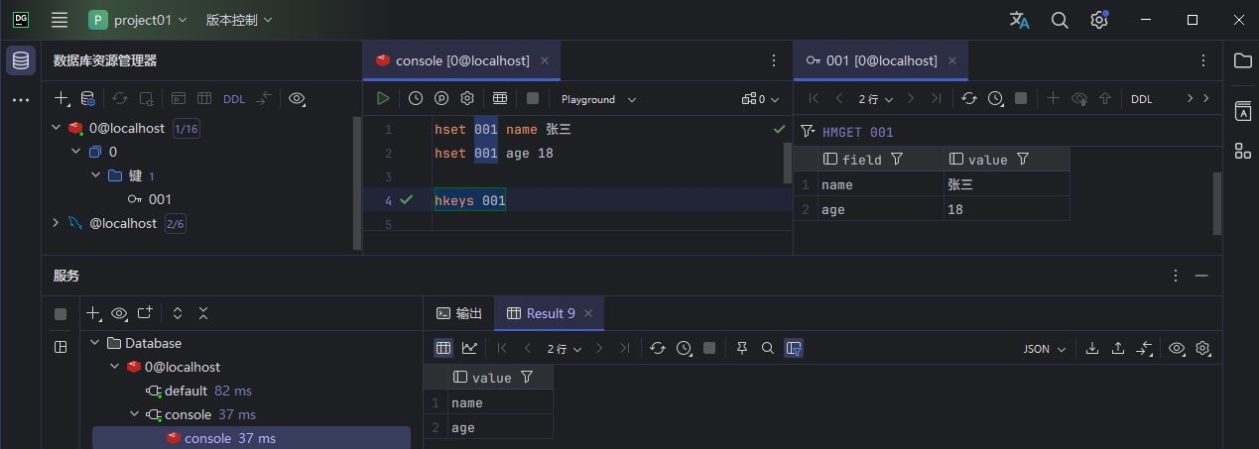The image size is (1259, 449).
Task: Click the show chart icon in Result 9 toolbar
Action: click(469, 348)
